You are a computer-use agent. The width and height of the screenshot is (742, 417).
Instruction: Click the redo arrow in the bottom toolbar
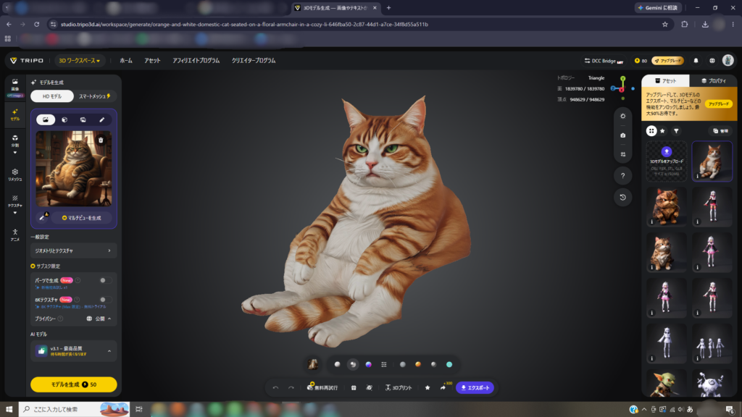pyautogui.click(x=291, y=388)
